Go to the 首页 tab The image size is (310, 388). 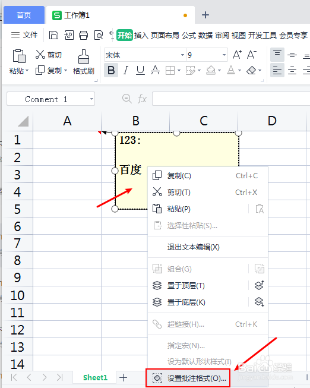(24, 15)
